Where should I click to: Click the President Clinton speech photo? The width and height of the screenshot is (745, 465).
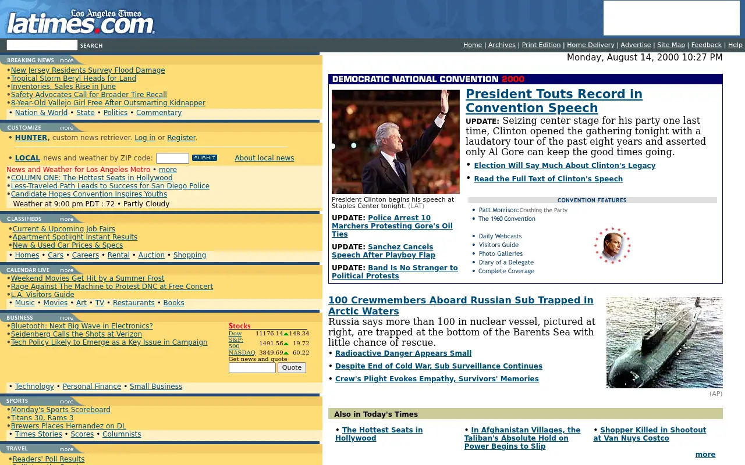tap(396, 142)
